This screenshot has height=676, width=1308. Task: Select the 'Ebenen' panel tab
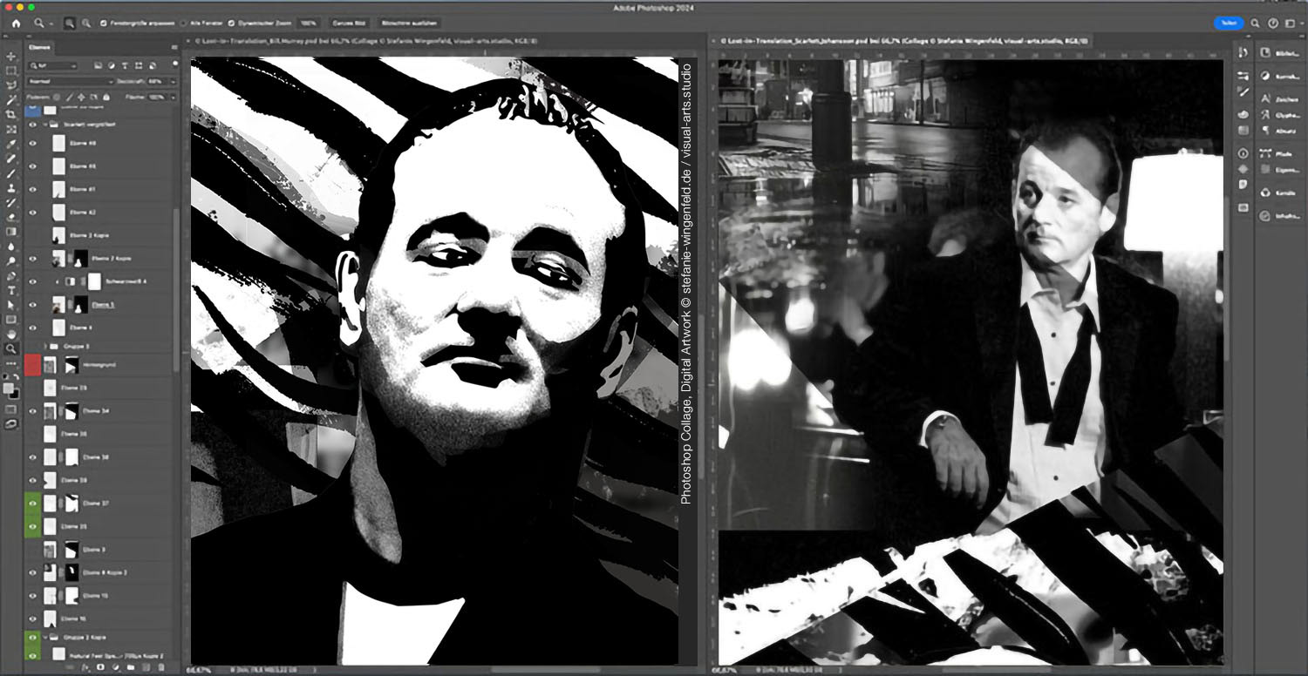click(x=40, y=47)
